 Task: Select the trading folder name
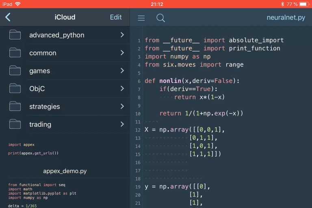click(40, 125)
